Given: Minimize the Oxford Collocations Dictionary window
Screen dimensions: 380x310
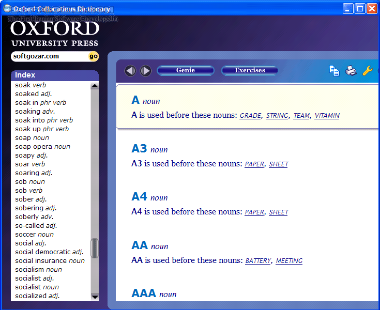Looking at the screenshot, I should click(x=348, y=9).
